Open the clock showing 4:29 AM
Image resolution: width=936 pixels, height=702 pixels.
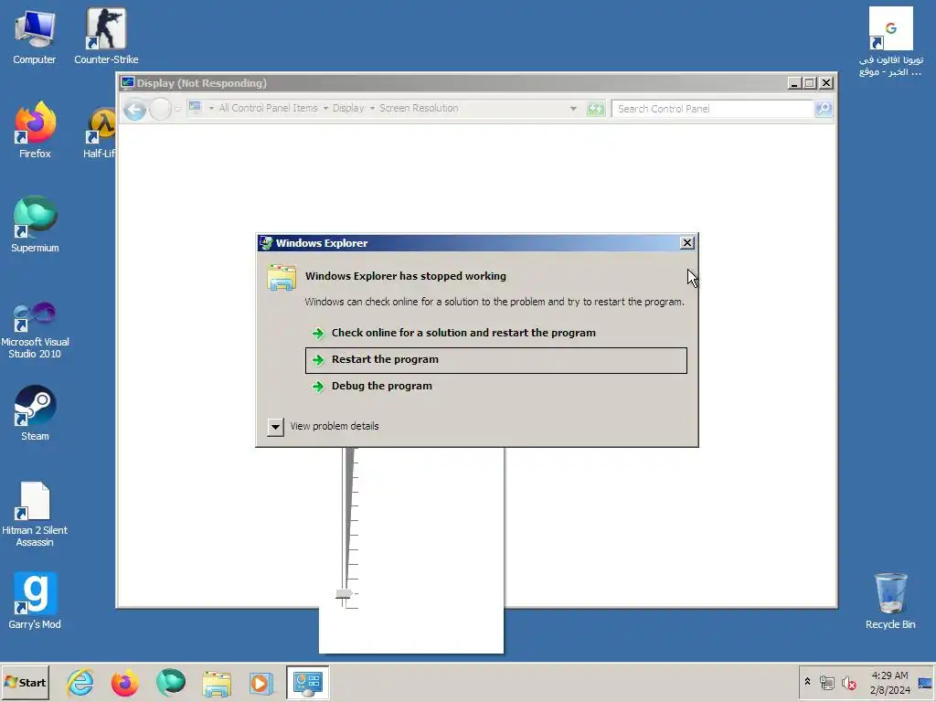889,682
